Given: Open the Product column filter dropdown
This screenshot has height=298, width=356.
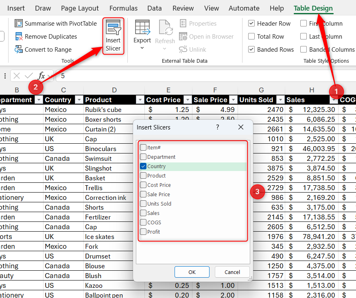Looking at the screenshot, I should [x=140, y=100].
